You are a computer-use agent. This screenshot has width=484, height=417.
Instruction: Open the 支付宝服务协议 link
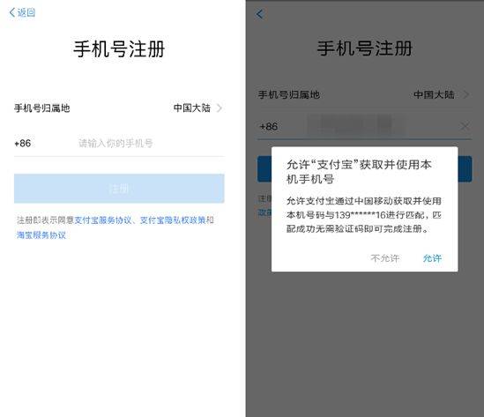(103, 220)
